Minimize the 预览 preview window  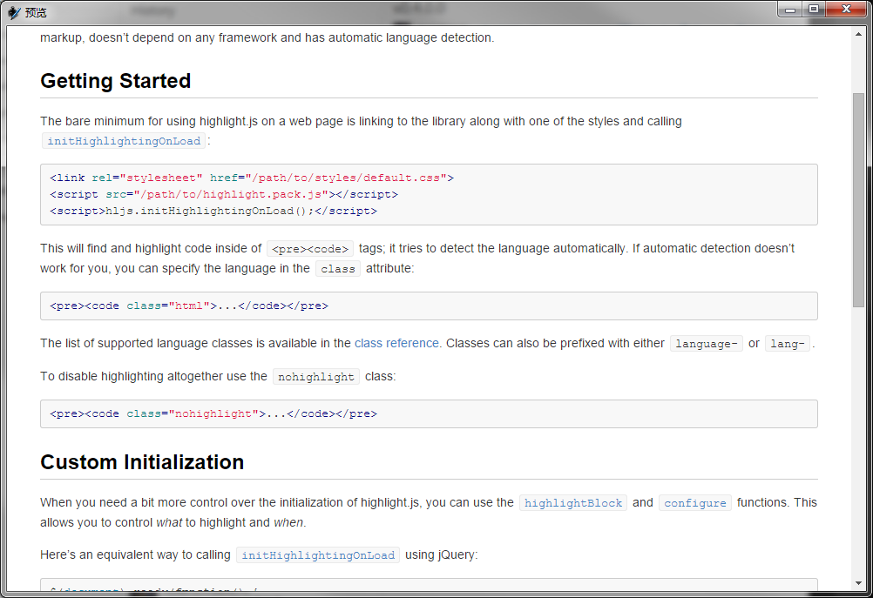[790, 10]
